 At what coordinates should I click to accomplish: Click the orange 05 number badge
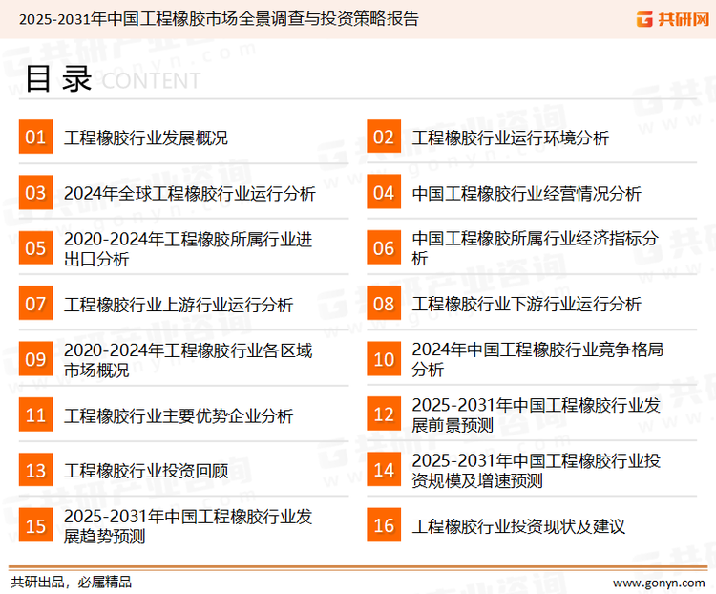point(35,247)
